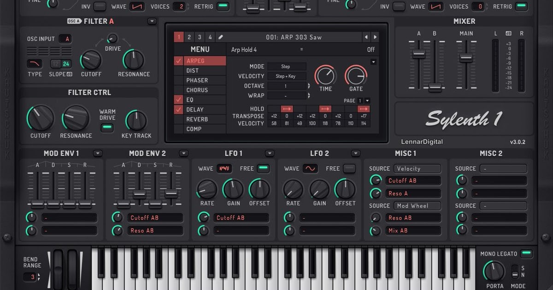Click the pitch bend wheel
553x290 pixels.
[58, 269]
